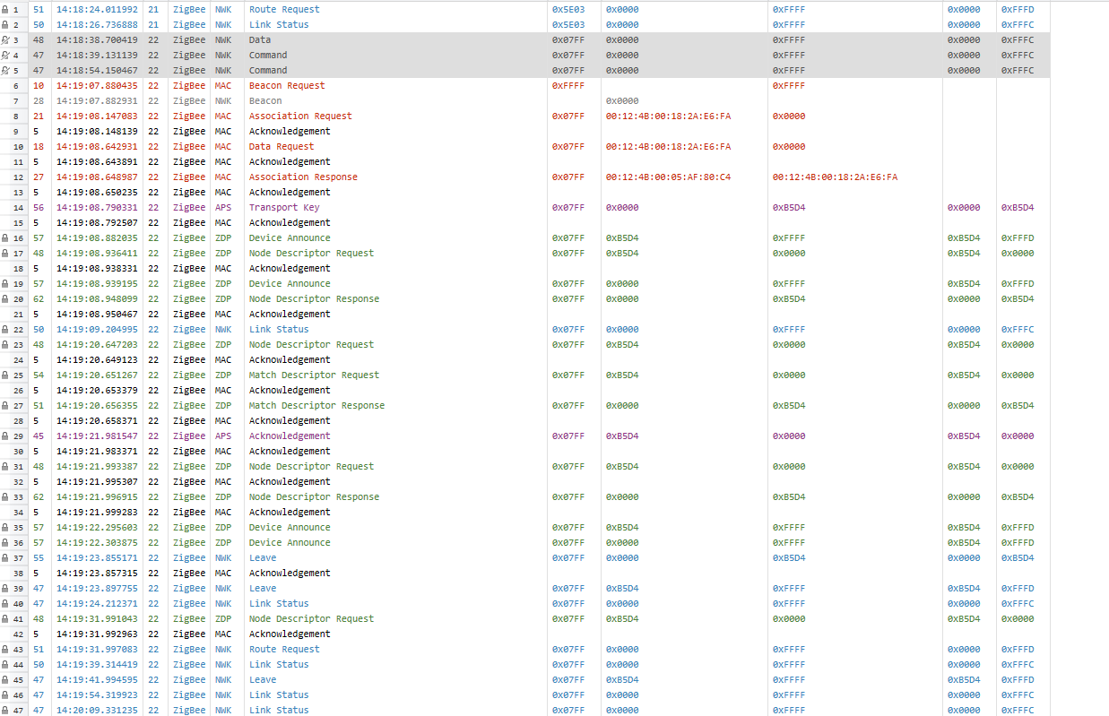Click the lock icon on packet row 45
This screenshot has height=716, width=1109.
coord(5,679)
